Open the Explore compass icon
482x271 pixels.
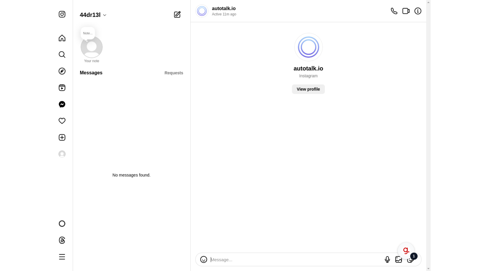62,71
